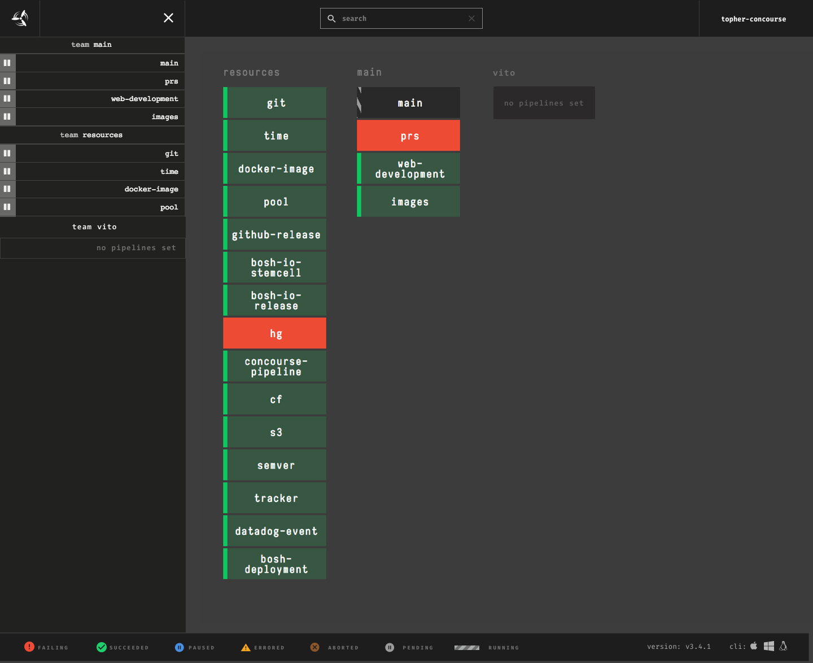Viewport: 813px width, 663px height.
Task: Click inside the search input field
Action: (401, 18)
